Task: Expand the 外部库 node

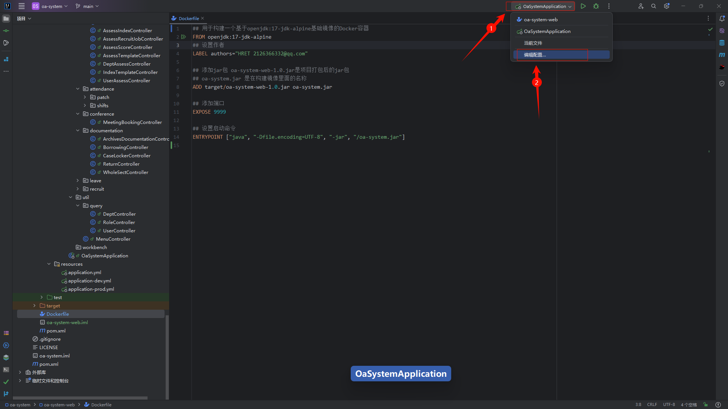Action: tap(20, 373)
